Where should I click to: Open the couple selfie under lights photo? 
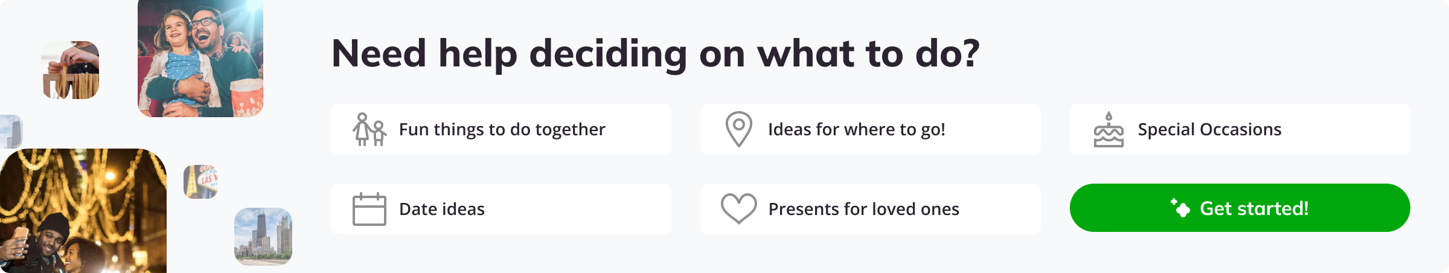83,211
